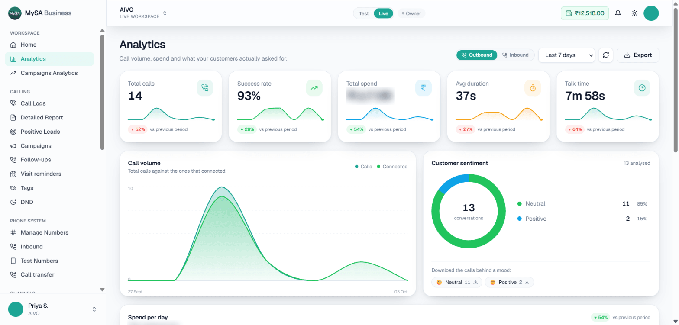Switch to Outbound calls view

click(x=477, y=55)
